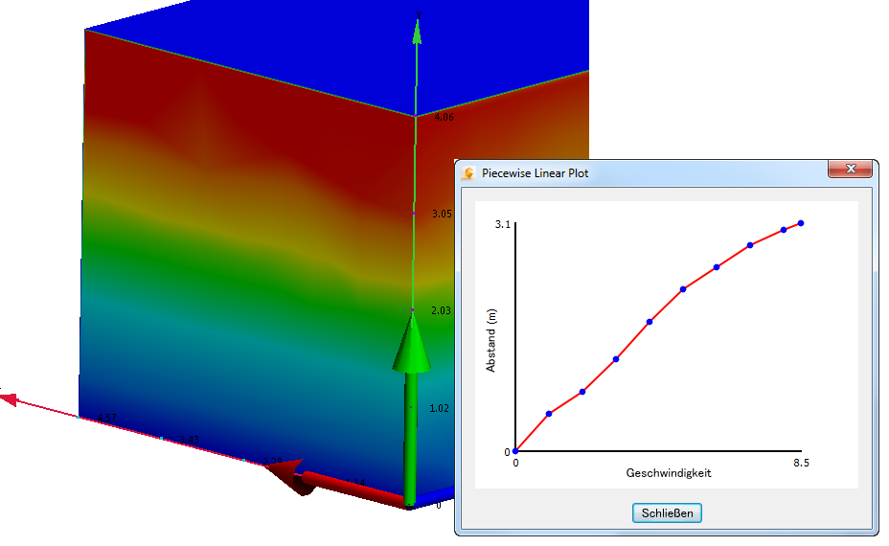Click the 2.03 axis value label
This screenshot has height=546, width=889.
(441, 310)
